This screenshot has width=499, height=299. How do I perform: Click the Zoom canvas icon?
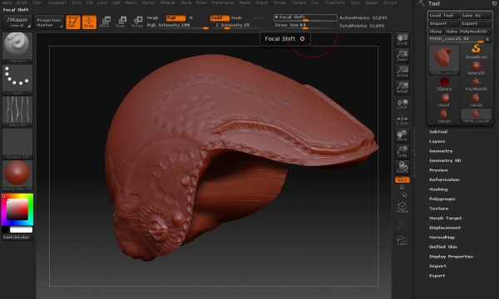click(x=403, y=56)
